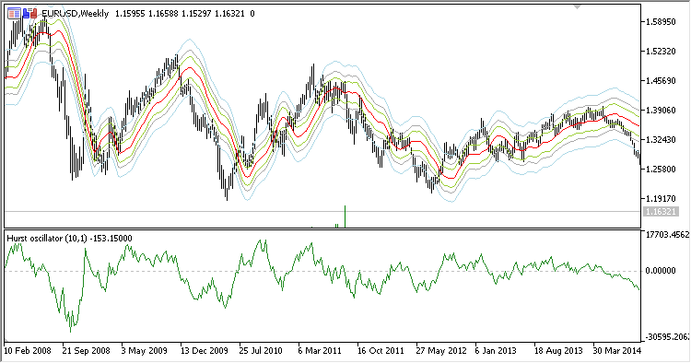The width and height of the screenshot is (691, 363).
Task: Click the 21 Sep 2008 date label
Action: [86, 351]
